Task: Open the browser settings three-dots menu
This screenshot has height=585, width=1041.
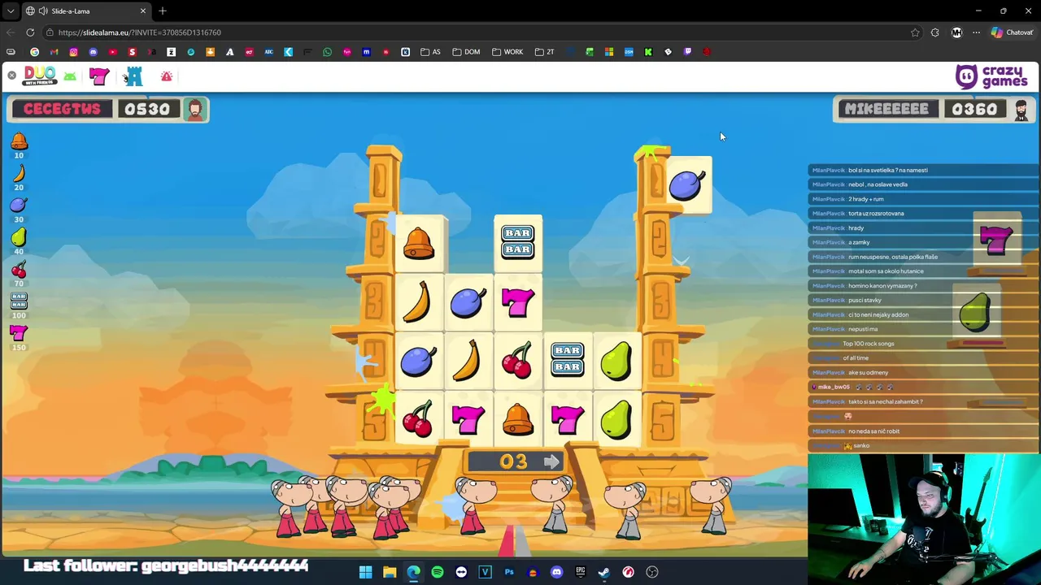Action: 976,32
